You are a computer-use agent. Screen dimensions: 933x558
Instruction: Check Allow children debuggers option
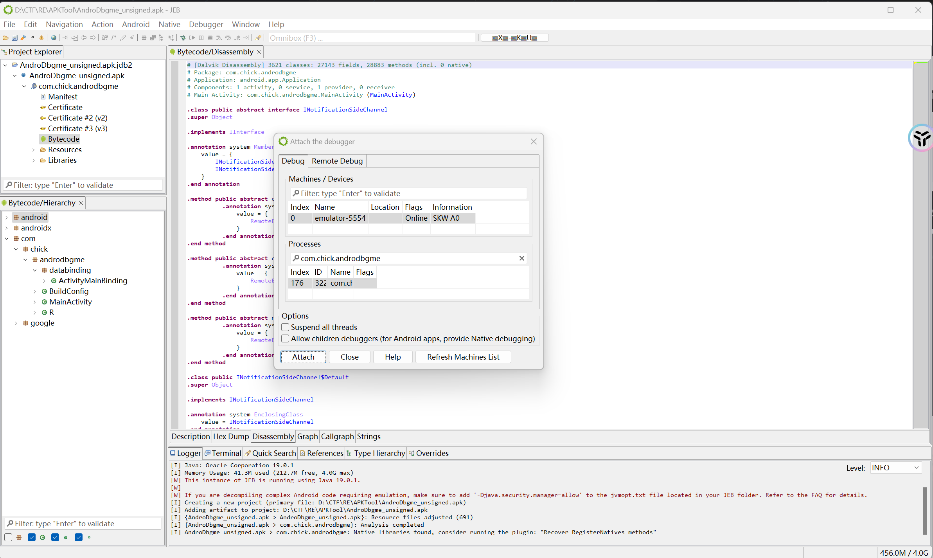coord(286,338)
